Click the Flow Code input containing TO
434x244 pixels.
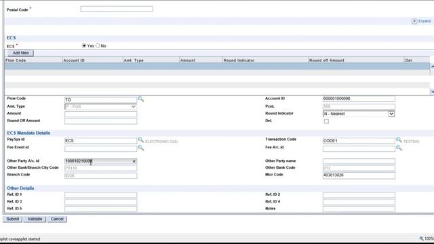[x=101, y=100]
